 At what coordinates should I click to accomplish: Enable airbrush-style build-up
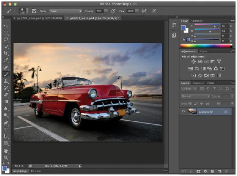[x=144, y=11]
